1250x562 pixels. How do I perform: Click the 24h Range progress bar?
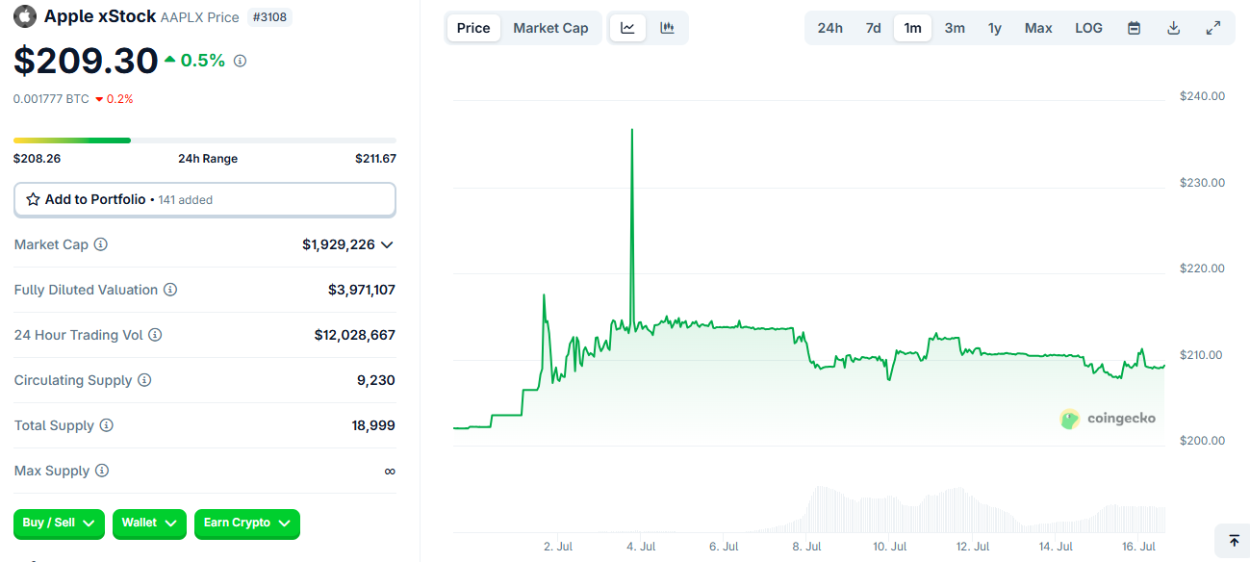click(204, 140)
